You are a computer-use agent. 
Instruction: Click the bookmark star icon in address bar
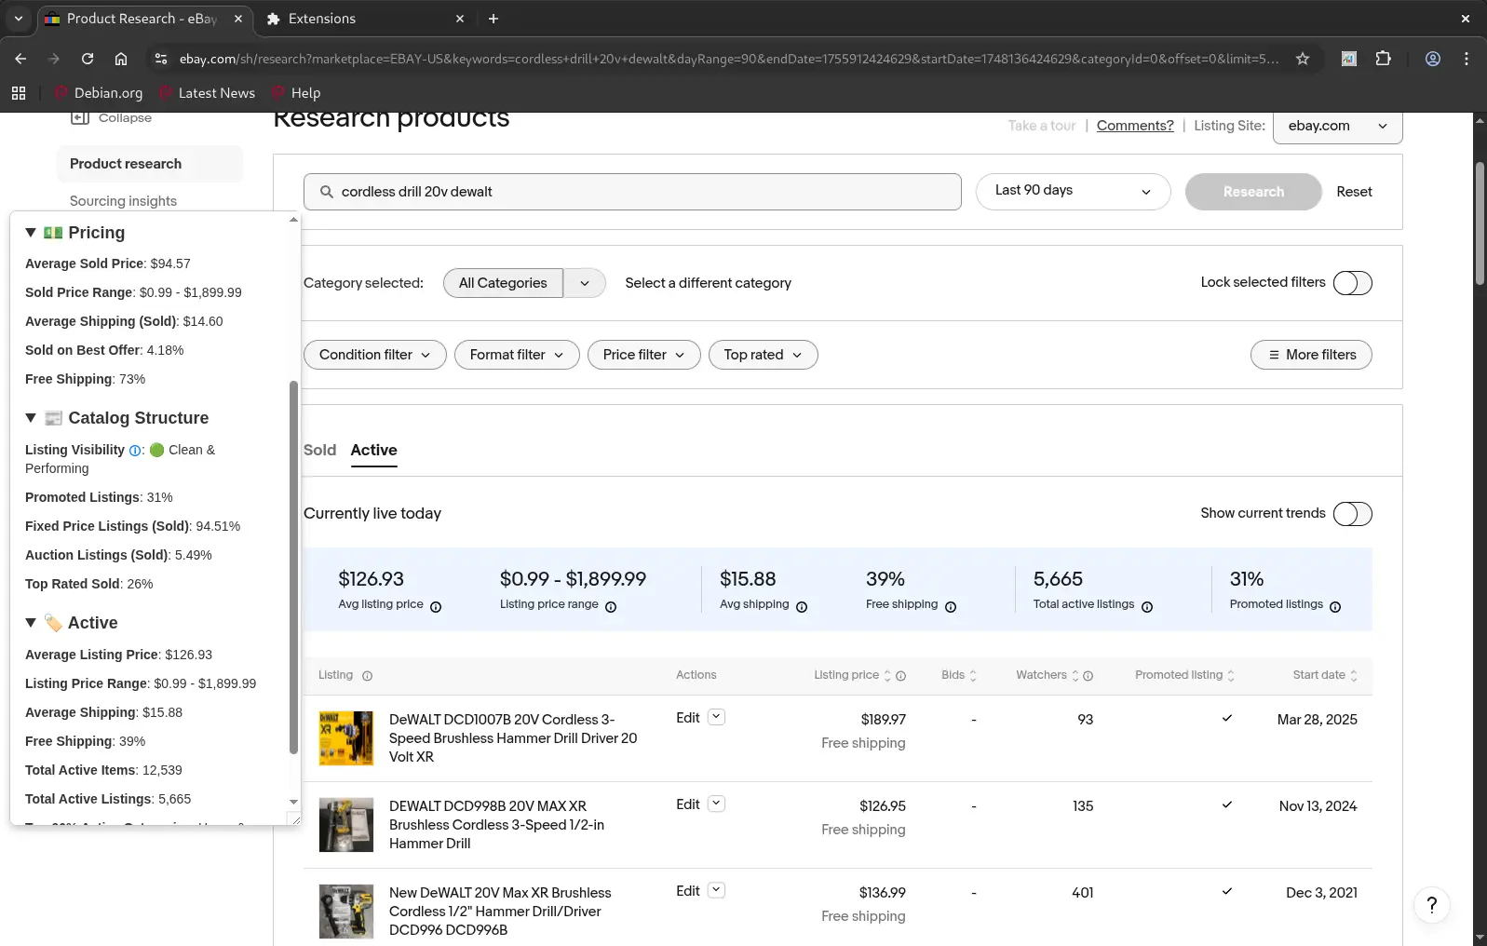[x=1303, y=59]
